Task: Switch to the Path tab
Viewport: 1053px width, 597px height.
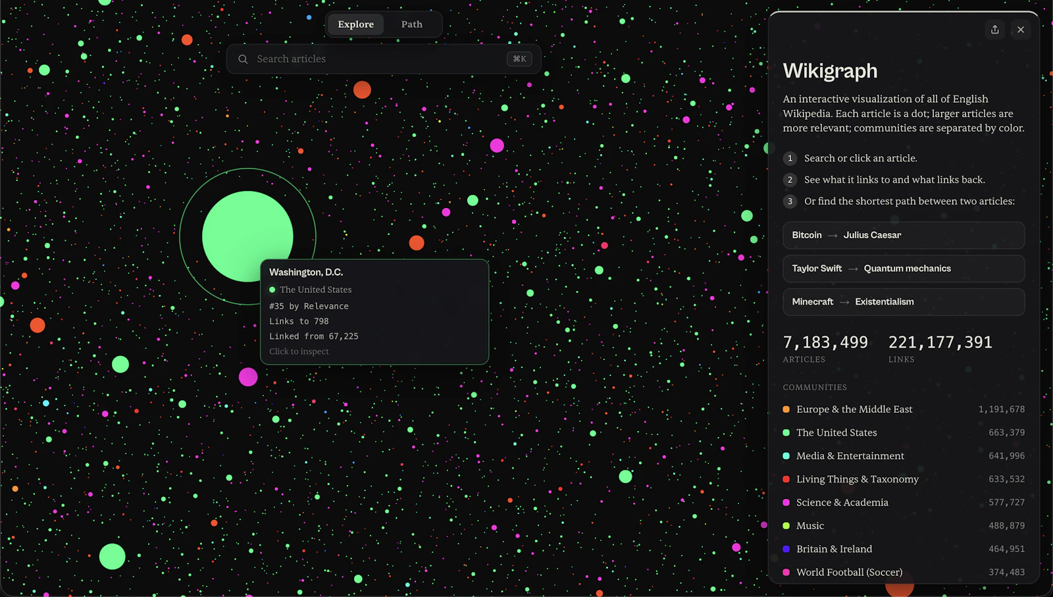Action: 412,24
